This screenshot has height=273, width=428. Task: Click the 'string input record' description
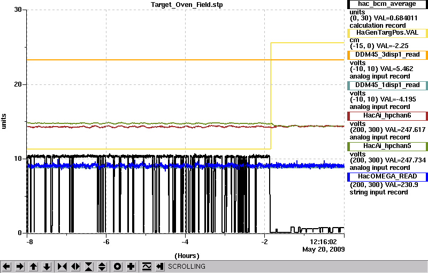click(379, 192)
